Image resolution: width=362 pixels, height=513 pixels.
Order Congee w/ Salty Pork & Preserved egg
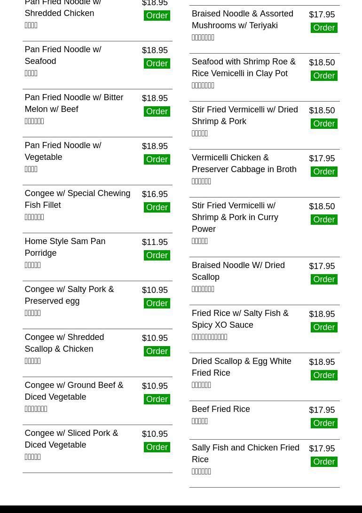157,303
